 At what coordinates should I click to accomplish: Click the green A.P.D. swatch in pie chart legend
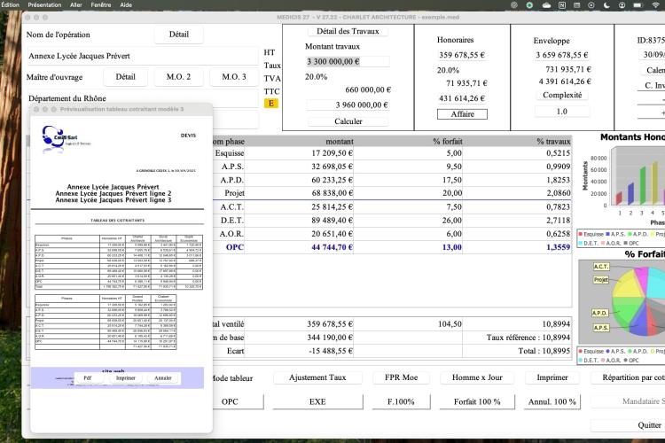coord(630,352)
